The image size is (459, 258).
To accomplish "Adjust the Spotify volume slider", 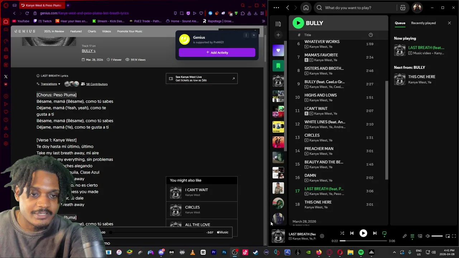I will point(437,236).
